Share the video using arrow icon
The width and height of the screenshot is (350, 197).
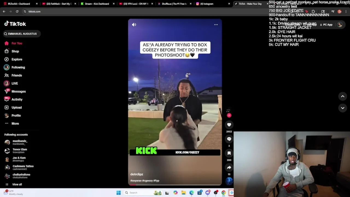pos(229,167)
